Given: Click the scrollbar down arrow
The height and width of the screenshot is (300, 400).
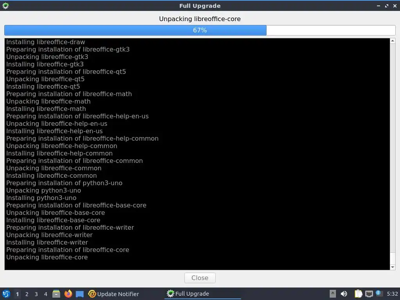Looking at the screenshot, I should point(393,267).
